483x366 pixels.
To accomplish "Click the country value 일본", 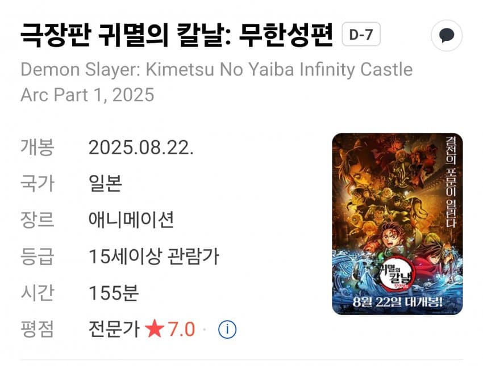I will [x=105, y=183].
